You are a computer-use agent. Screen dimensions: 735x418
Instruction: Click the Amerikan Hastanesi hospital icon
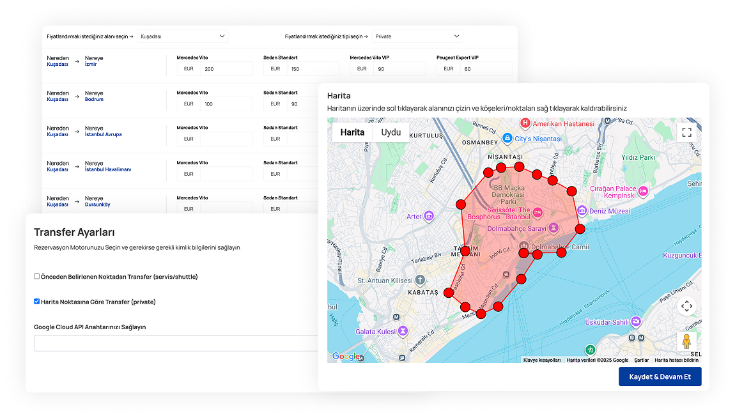(x=525, y=123)
